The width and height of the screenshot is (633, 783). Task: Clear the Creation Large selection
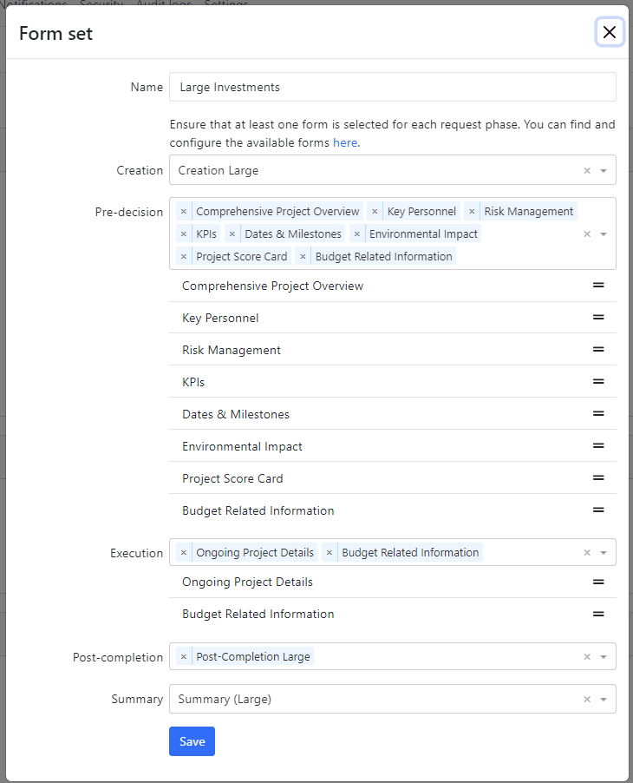coord(587,171)
